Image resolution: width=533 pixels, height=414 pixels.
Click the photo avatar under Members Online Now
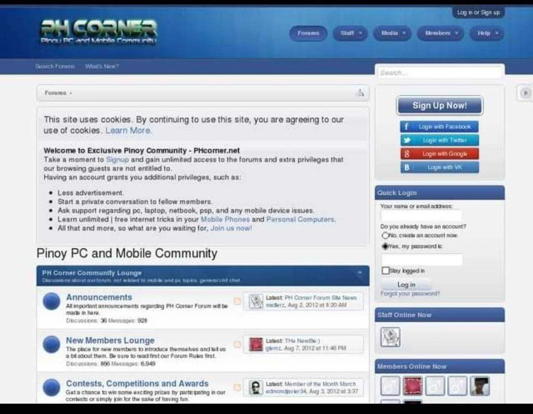[480, 386]
